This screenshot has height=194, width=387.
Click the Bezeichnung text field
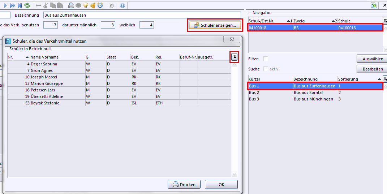point(142,15)
